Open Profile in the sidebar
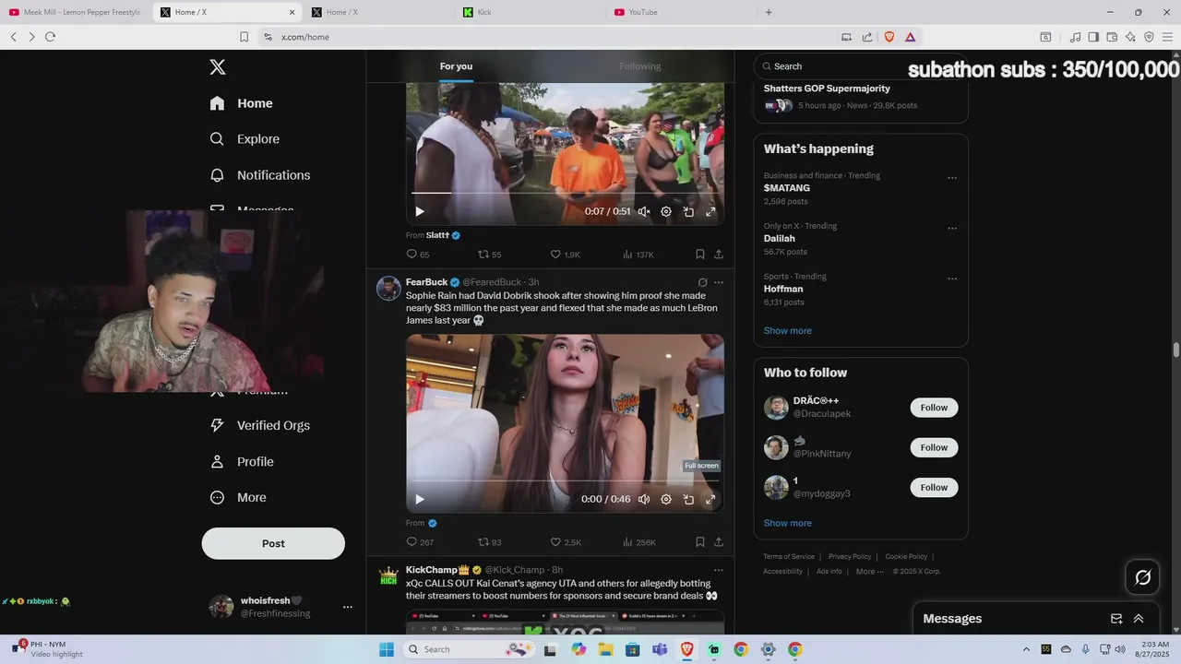Image resolution: width=1181 pixels, height=664 pixels. 242,461
